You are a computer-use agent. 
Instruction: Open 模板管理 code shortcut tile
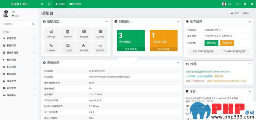(x=100, y=48)
